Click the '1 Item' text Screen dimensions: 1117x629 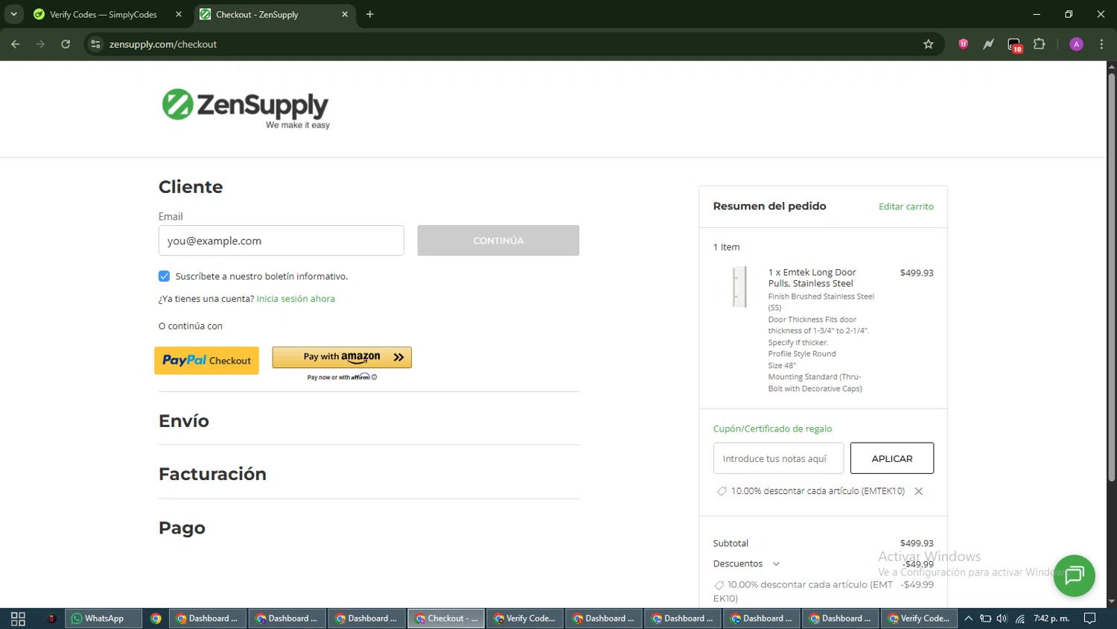coord(726,247)
